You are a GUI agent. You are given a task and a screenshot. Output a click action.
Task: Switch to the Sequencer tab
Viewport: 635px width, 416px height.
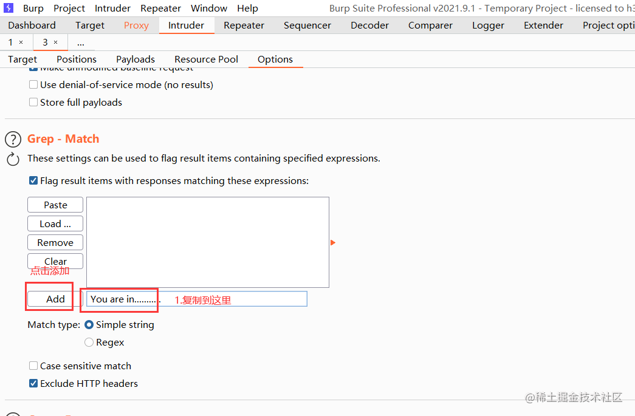[307, 26]
